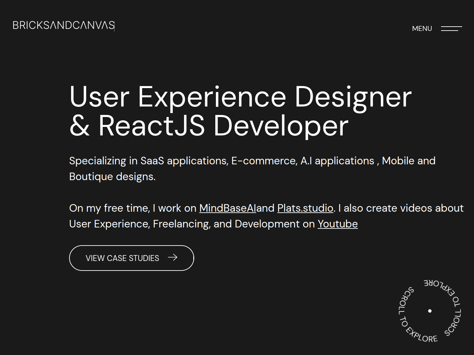The height and width of the screenshot is (355, 474).
Task: Click the 'Specializing in SaaS applications' text
Action: pyautogui.click(x=148, y=161)
